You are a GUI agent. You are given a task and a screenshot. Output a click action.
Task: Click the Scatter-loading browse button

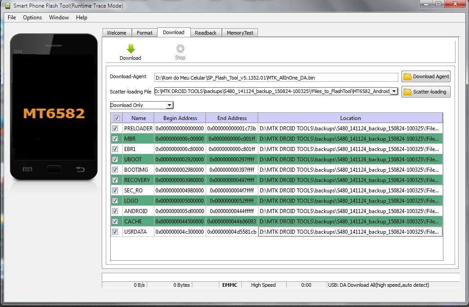point(426,92)
